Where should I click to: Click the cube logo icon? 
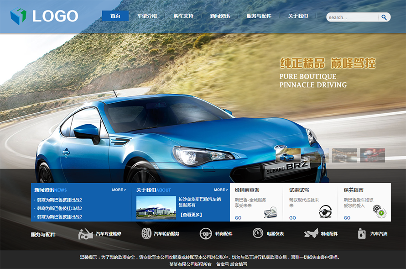tap(18, 16)
